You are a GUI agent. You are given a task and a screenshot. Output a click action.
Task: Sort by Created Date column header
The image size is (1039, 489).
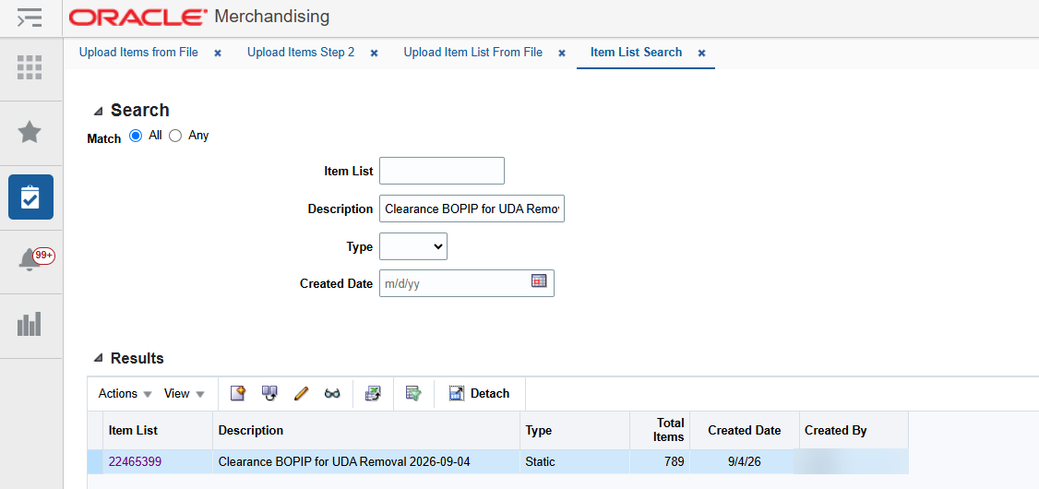coord(744,430)
